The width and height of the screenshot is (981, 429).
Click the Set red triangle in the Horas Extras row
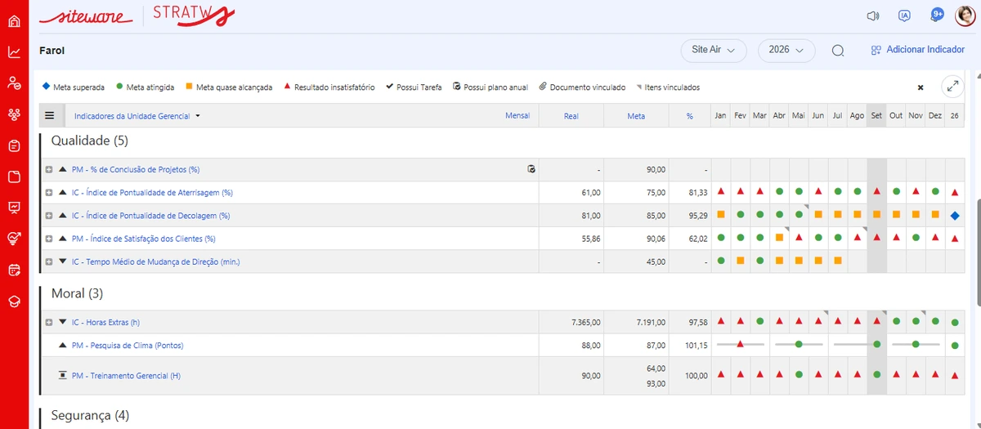[876, 322]
